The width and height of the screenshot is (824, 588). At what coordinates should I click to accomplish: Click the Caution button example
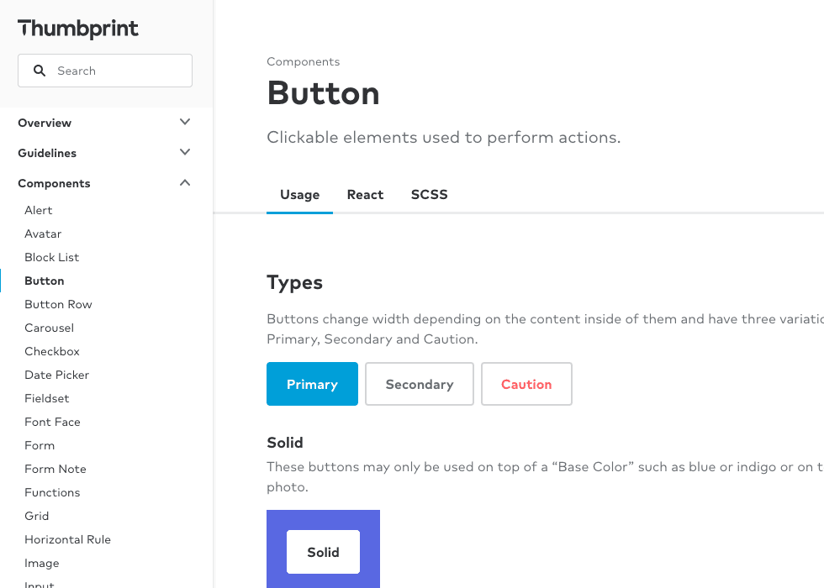(526, 384)
